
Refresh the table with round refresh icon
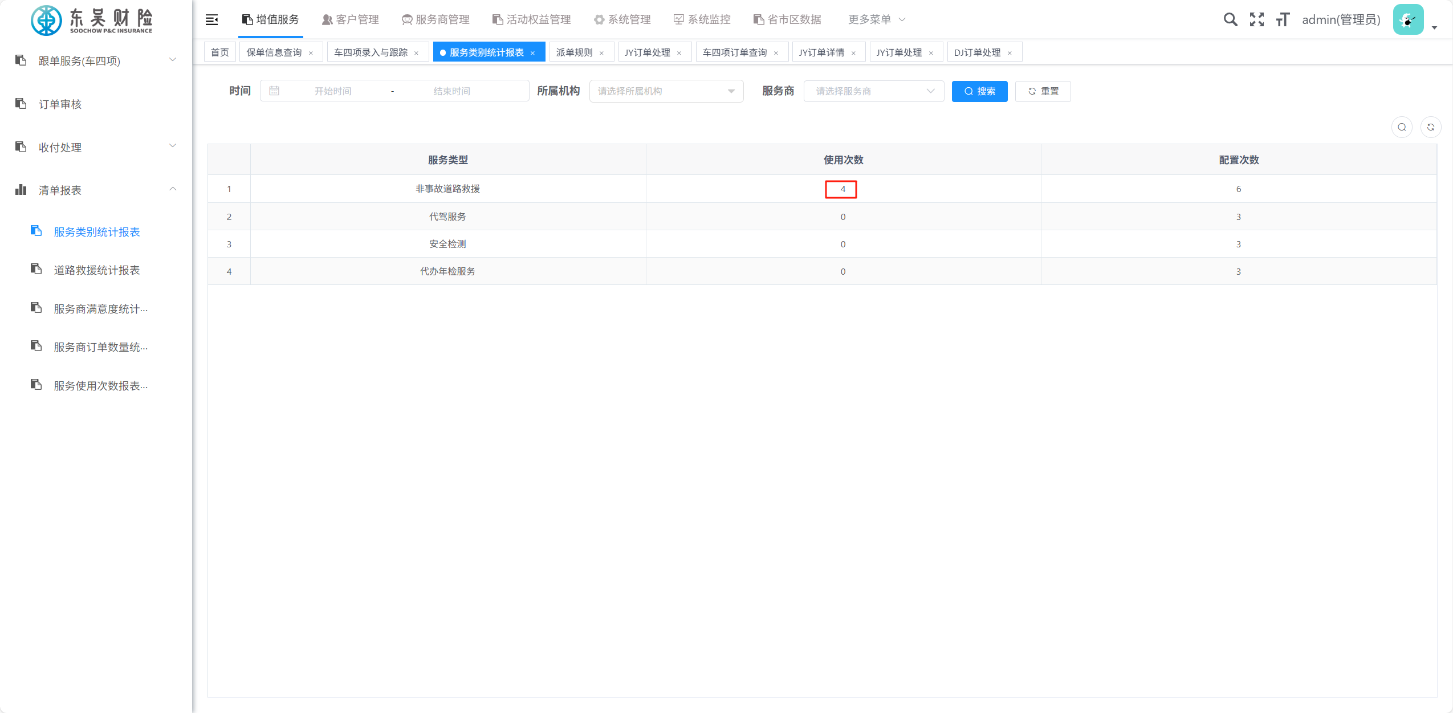1430,127
